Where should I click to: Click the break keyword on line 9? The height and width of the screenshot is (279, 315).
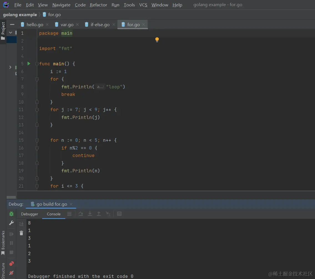68,94
